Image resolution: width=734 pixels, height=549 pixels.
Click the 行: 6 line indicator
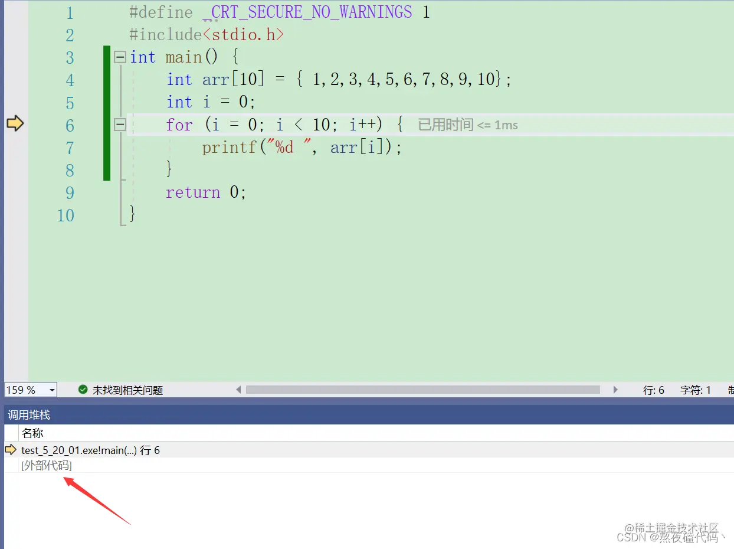point(654,390)
